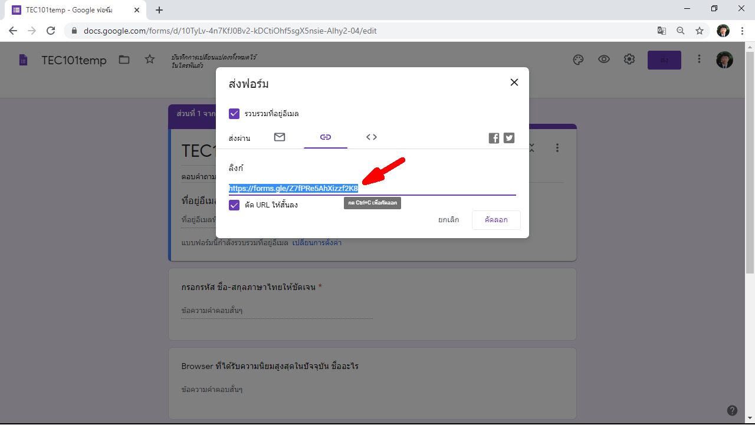
Task: Open the theme customization palette icon
Action: pyautogui.click(x=578, y=60)
